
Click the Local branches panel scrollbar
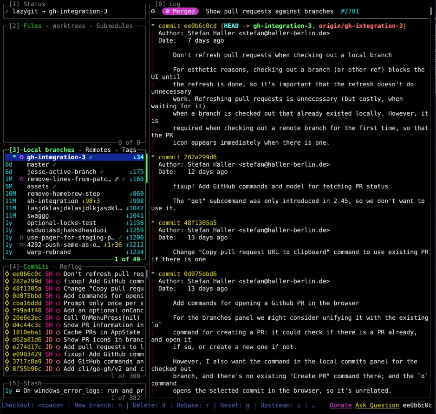(147, 168)
